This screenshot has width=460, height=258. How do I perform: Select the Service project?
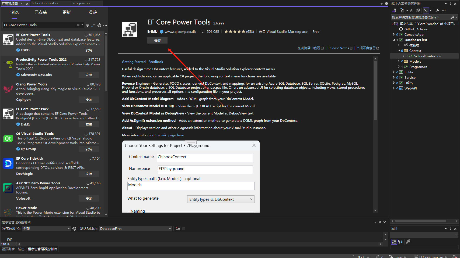(x=410, y=77)
